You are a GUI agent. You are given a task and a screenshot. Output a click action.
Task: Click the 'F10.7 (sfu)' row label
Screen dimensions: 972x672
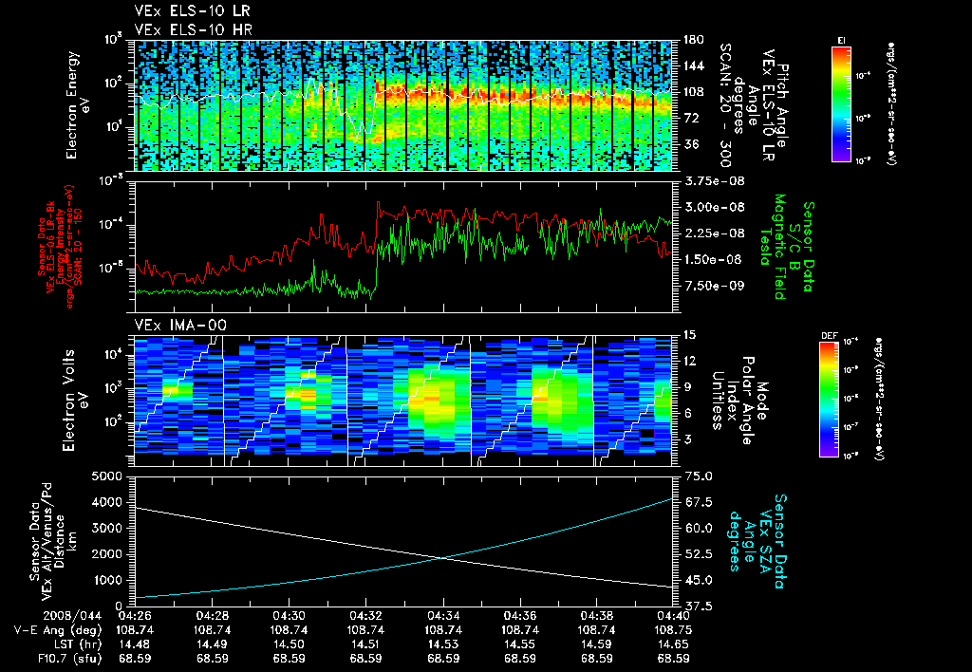point(69,659)
